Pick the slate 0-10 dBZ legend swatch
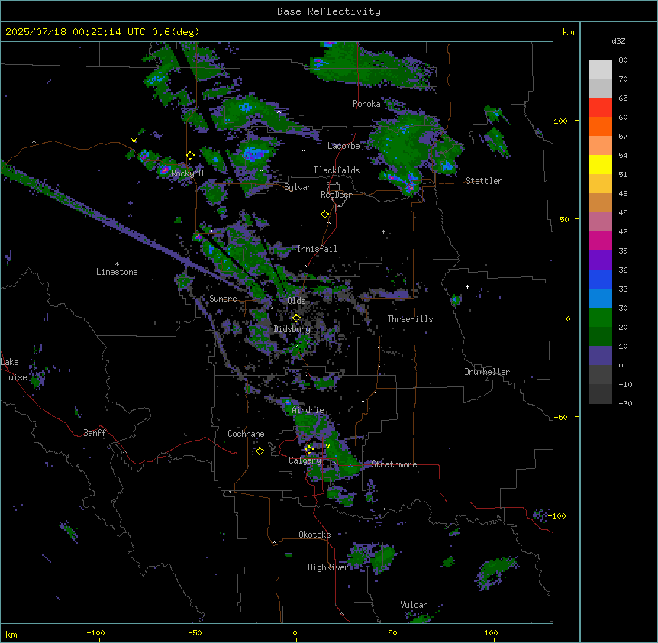This screenshot has width=658, height=643. click(600, 356)
